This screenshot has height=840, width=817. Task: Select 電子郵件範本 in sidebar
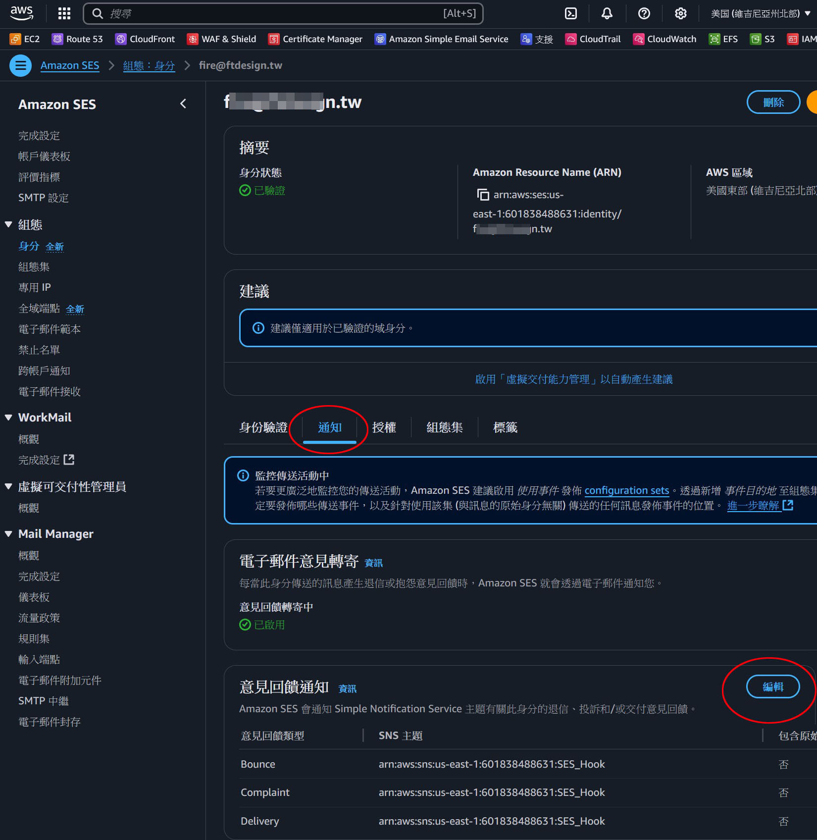pos(50,329)
